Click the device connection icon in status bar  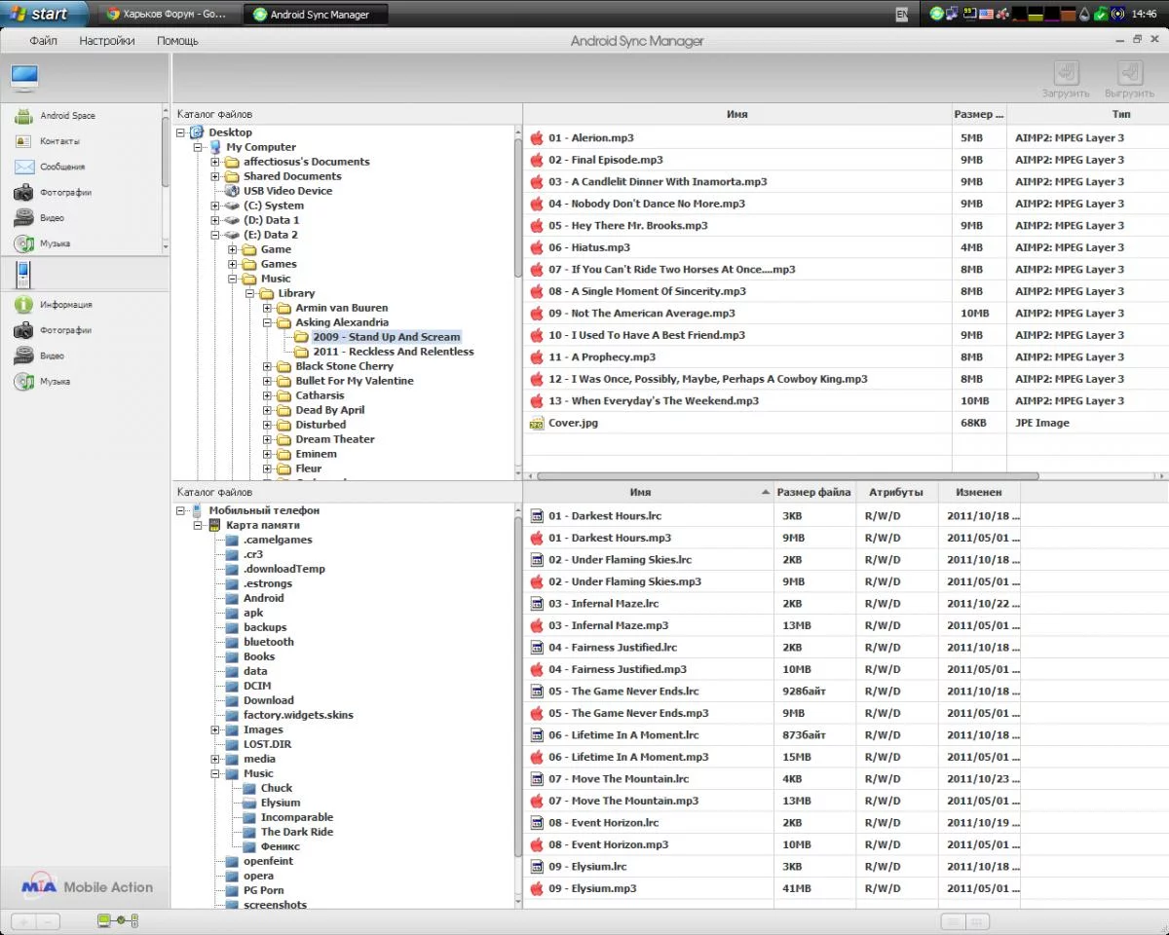tap(118, 921)
